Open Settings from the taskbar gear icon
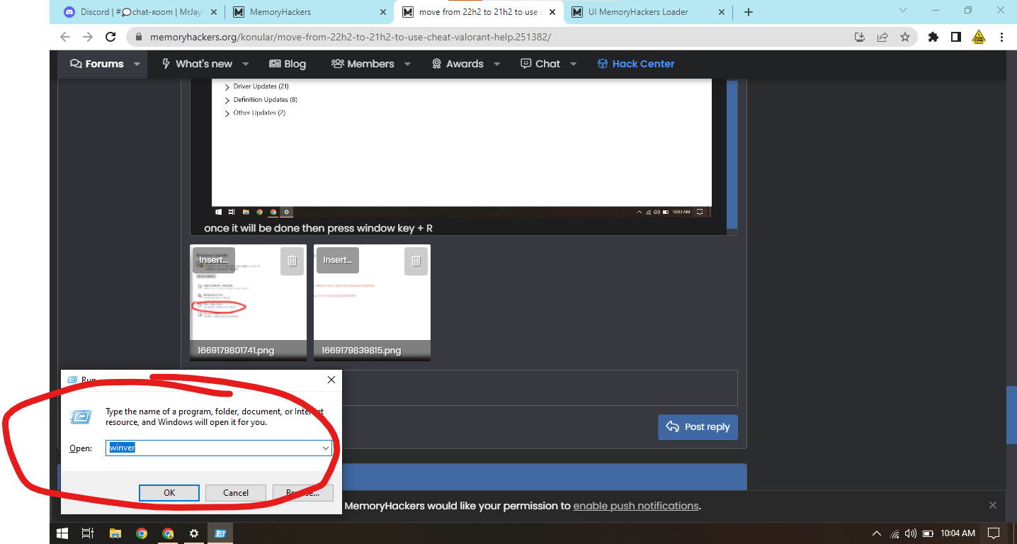 click(194, 533)
